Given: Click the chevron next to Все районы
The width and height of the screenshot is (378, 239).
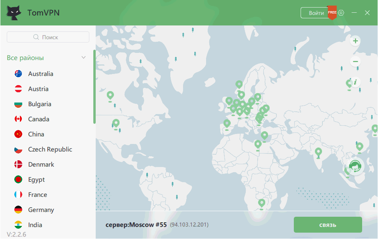Looking at the screenshot, I should (83, 58).
